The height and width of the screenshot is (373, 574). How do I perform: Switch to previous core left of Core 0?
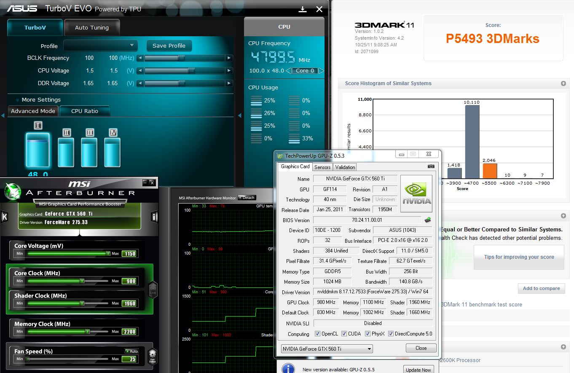click(x=289, y=71)
